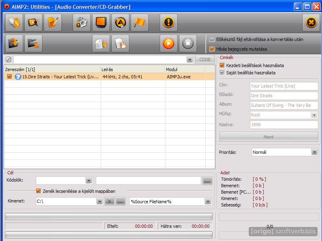Image resolution: width=322 pixels, height=241 pixels.
Task: Close the AIMP2 window with red X
Action: click(x=316, y=7)
